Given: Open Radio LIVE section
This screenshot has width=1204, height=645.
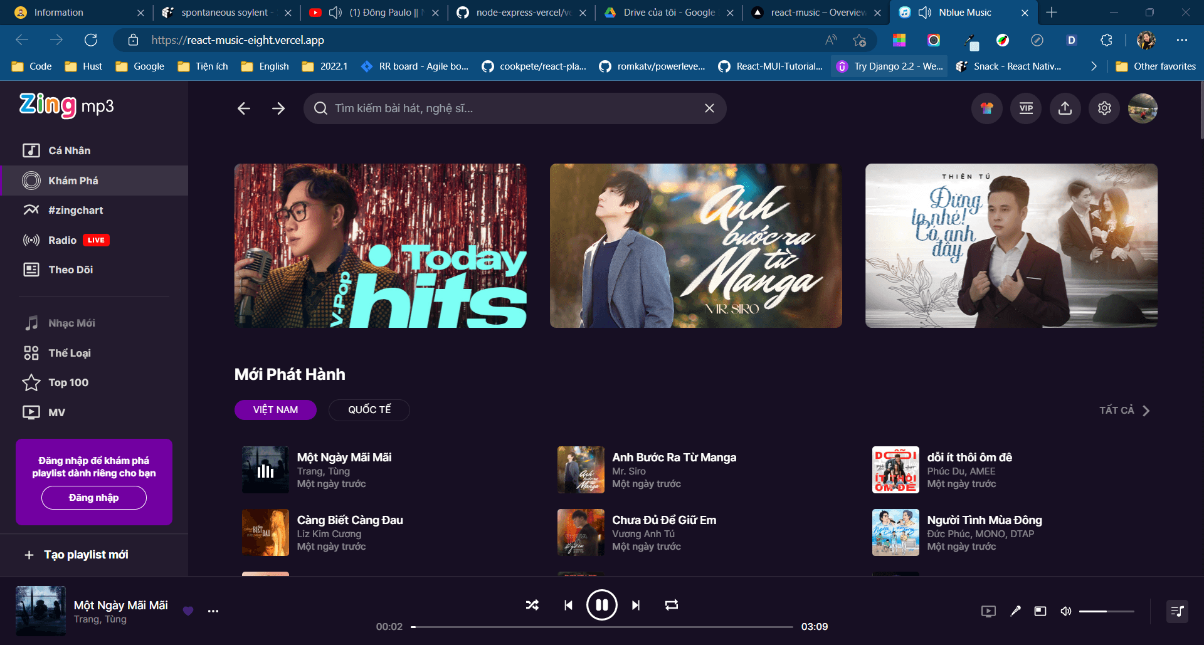Looking at the screenshot, I should 94,240.
